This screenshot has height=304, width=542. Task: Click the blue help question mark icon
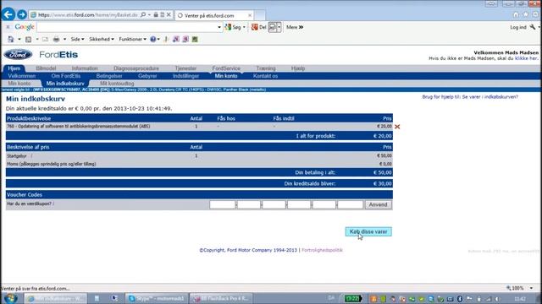(x=152, y=40)
